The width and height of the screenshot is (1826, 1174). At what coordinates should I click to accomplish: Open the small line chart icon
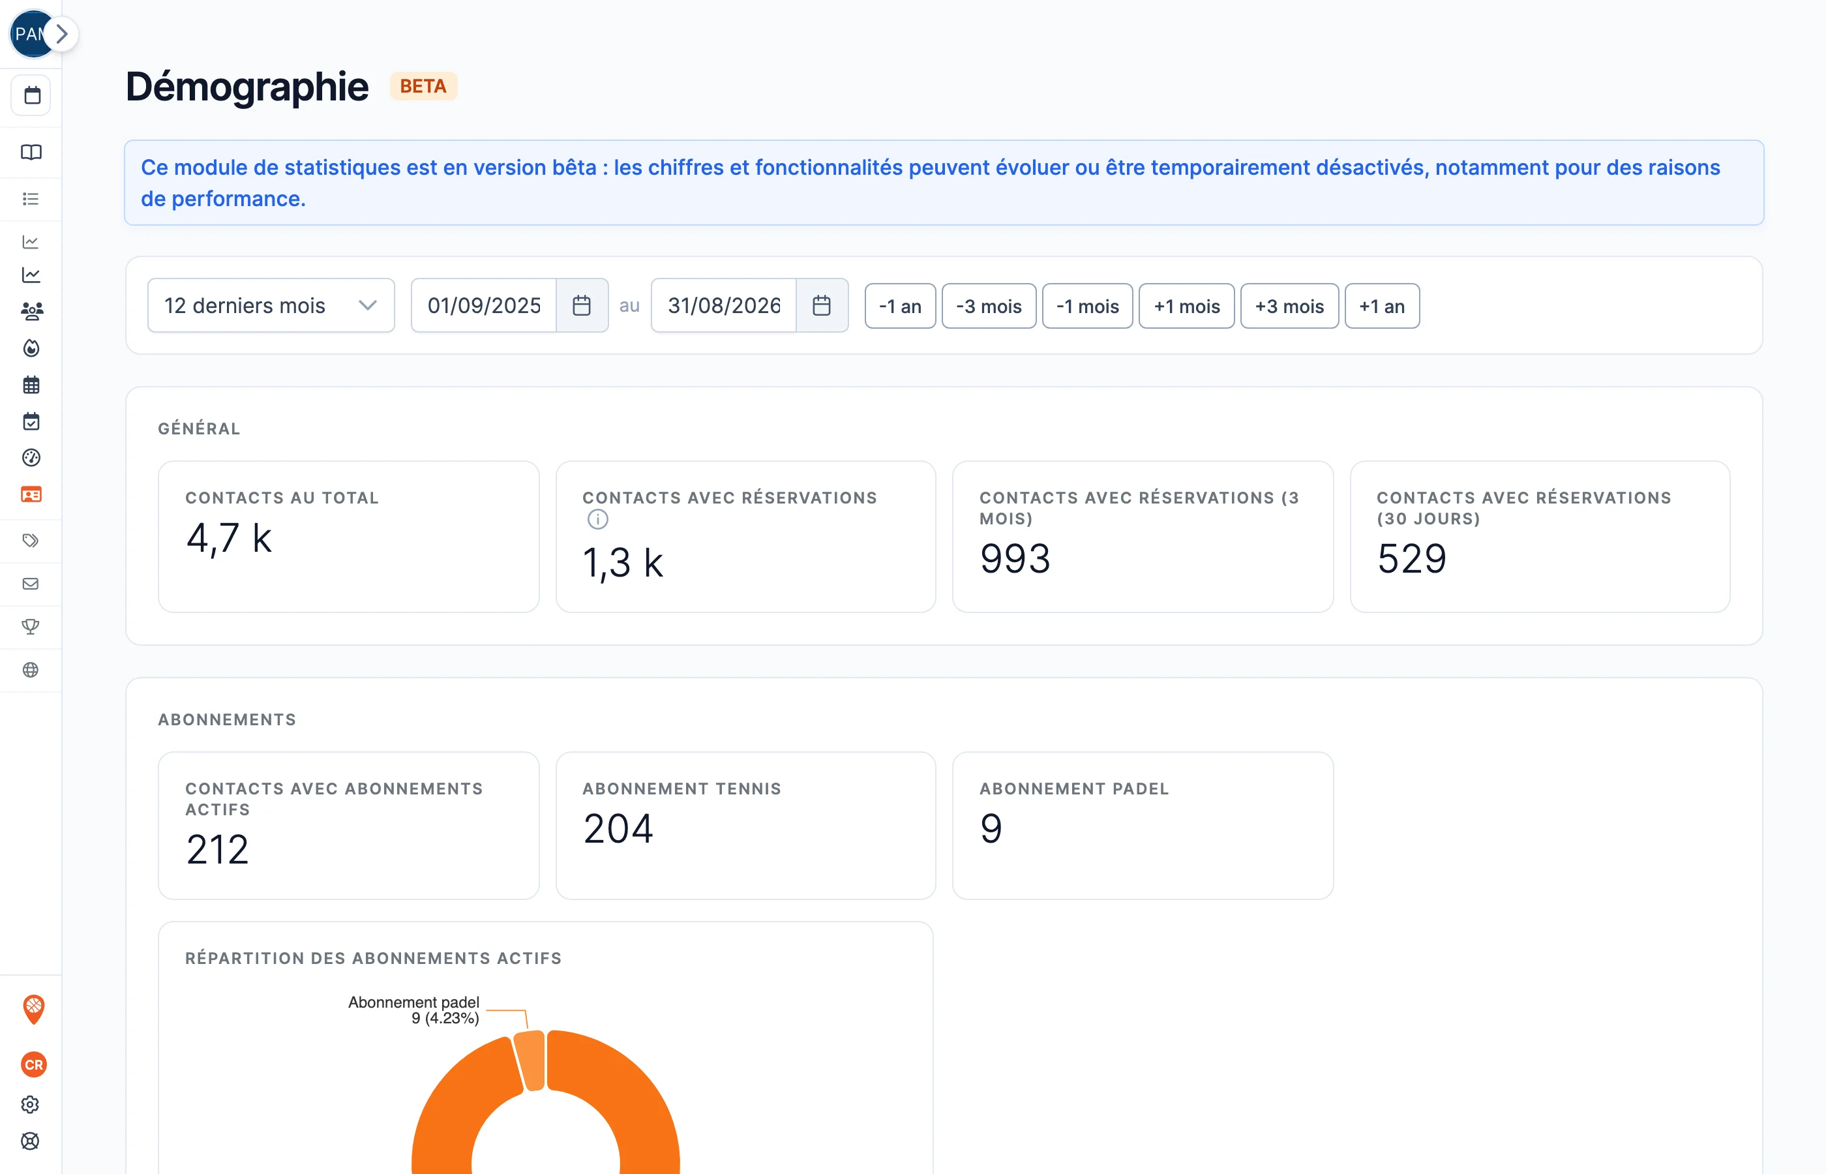pos(31,242)
